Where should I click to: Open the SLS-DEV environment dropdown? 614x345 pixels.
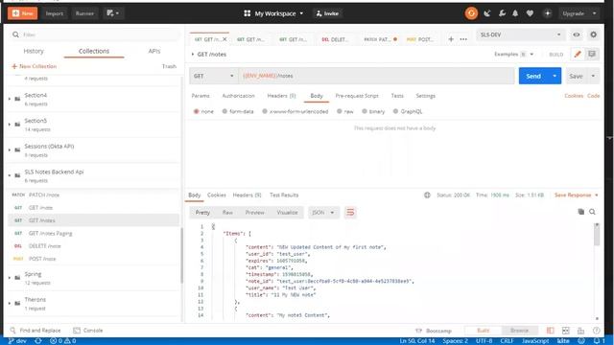point(520,34)
